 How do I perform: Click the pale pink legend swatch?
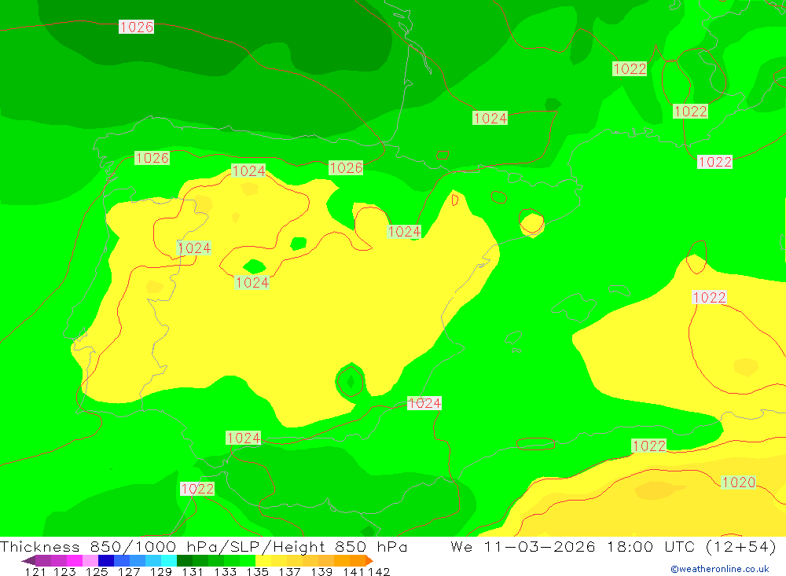pyautogui.click(x=90, y=560)
